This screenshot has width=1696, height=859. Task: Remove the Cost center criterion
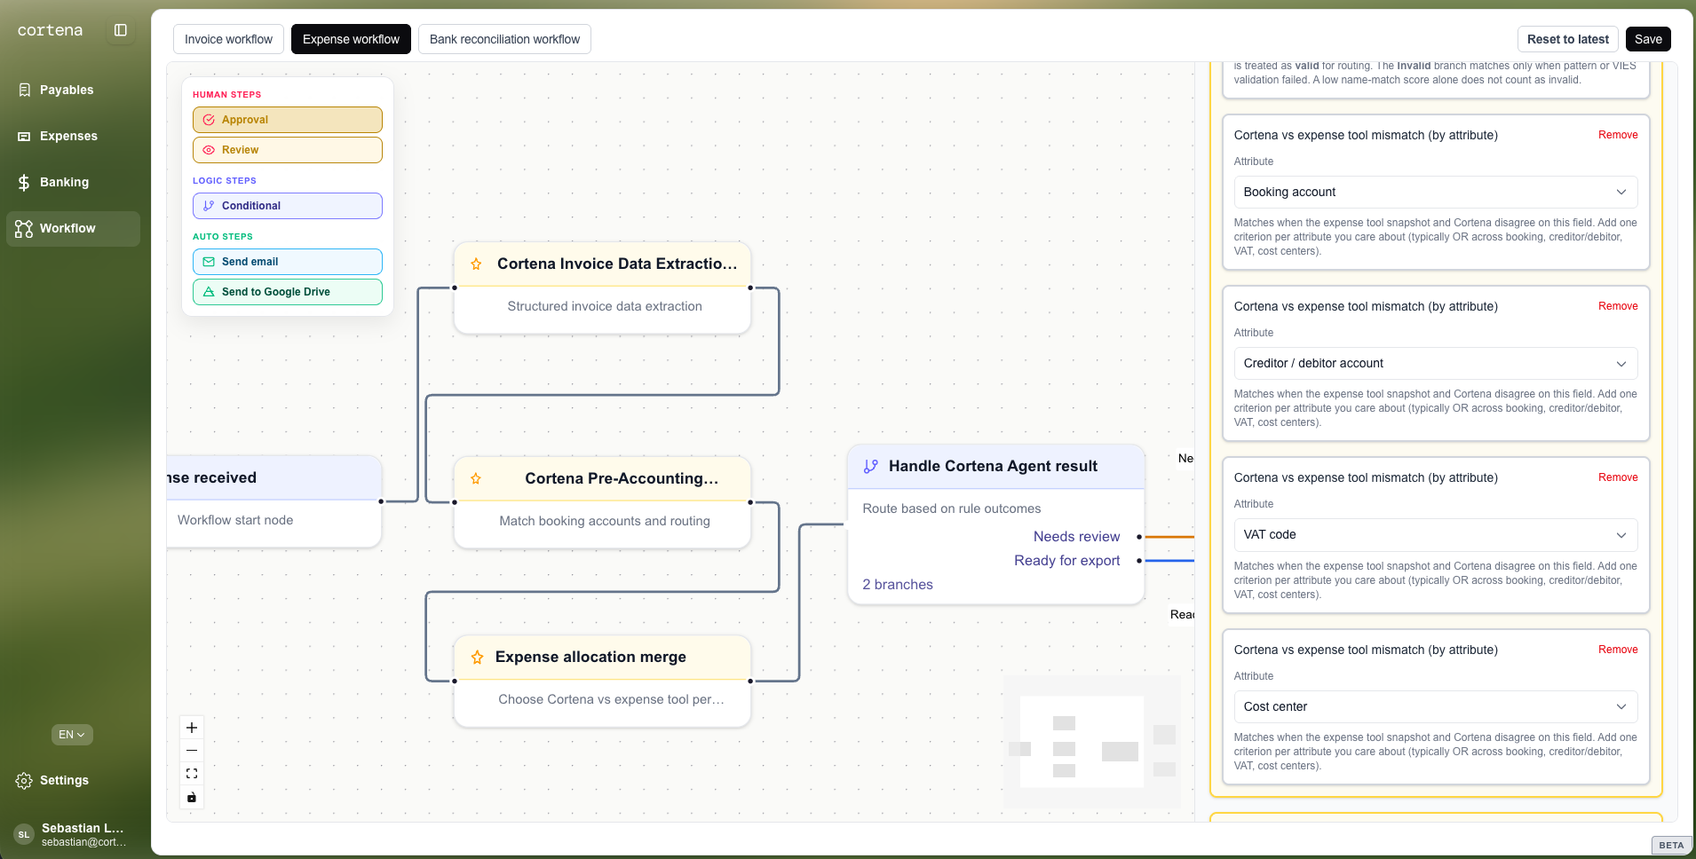[1618, 650]
